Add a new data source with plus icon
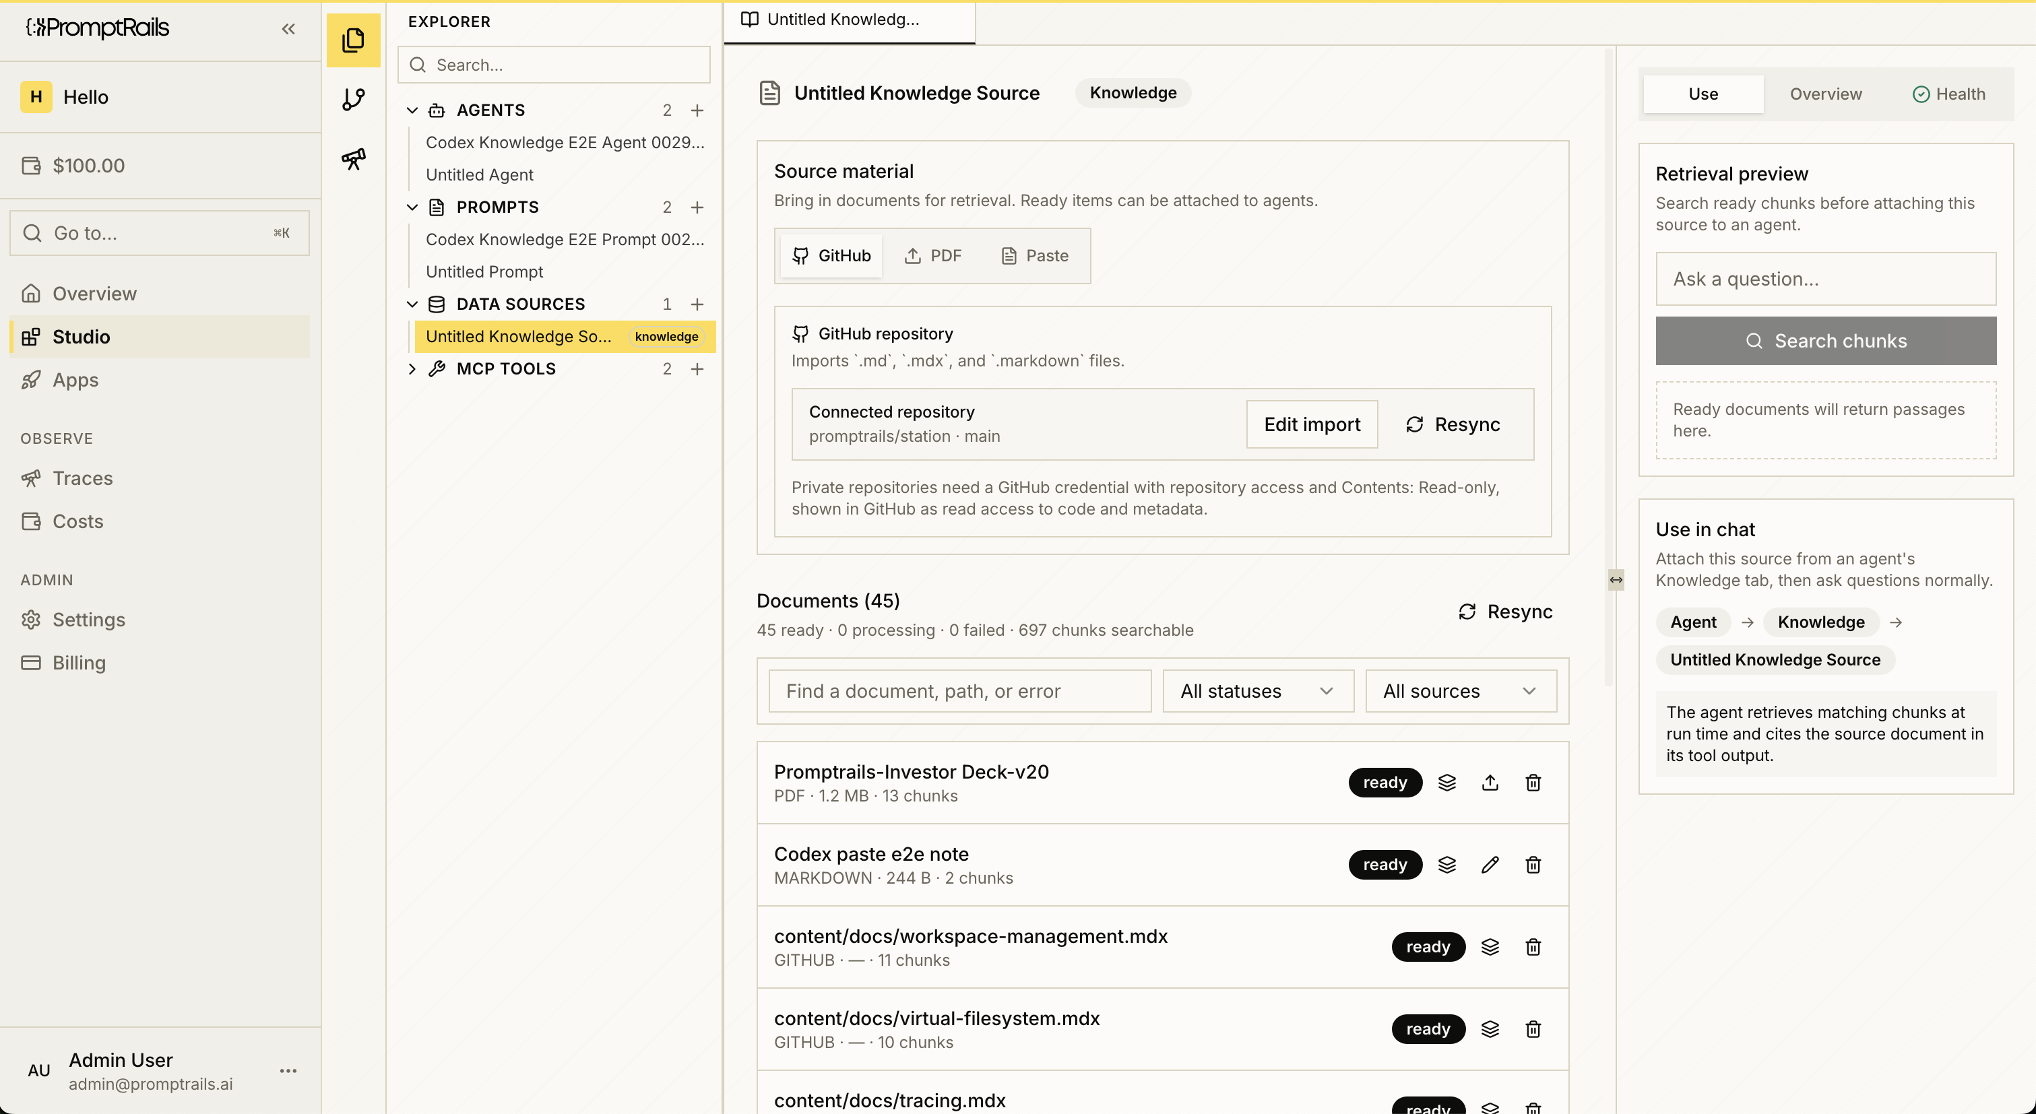This screenshot has height=1114, width=2036. point(697,304)
